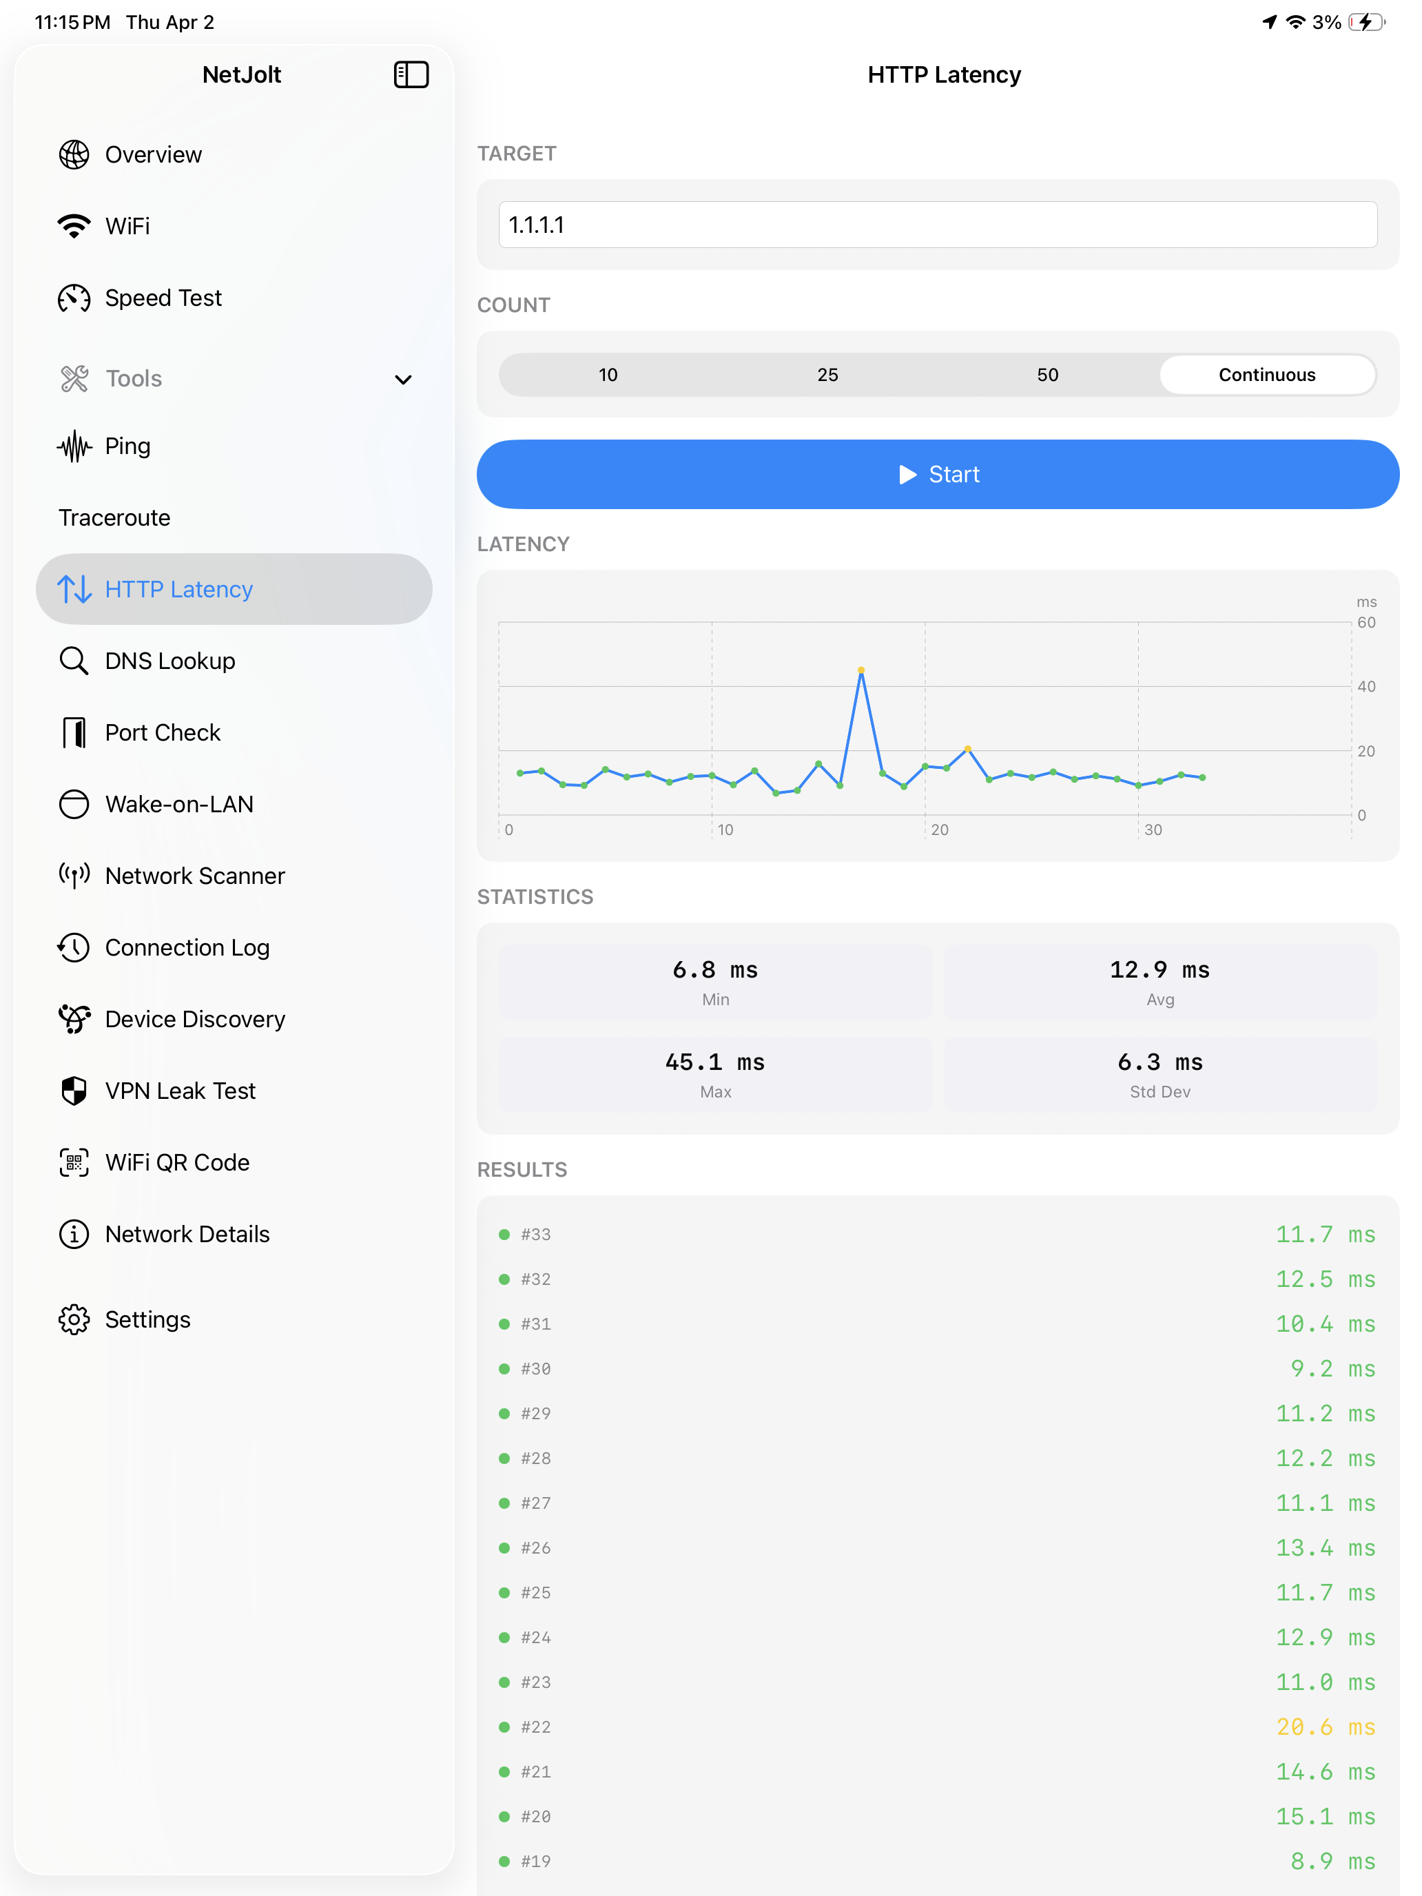Open the Network Scanner antenna icon
The height and width of the screenshot is (1896, 1422).
point(74,875)
